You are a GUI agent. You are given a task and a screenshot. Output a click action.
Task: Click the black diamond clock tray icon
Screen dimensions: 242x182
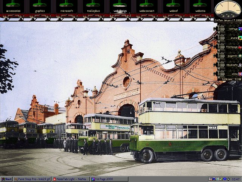(x=228, y=179)
